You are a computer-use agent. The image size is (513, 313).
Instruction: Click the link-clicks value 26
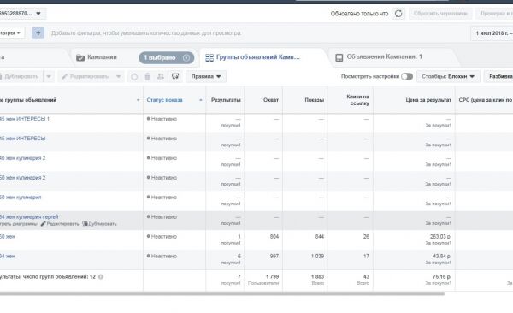click(366, 237)
